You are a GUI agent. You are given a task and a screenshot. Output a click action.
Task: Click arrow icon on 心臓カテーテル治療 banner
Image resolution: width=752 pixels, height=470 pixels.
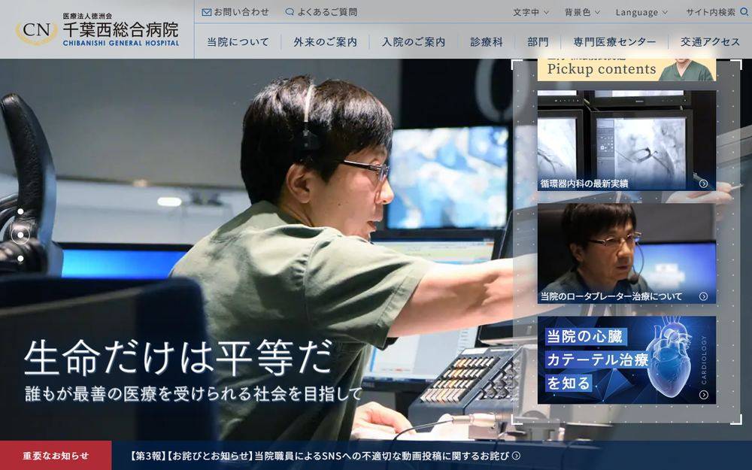[704, 395]
